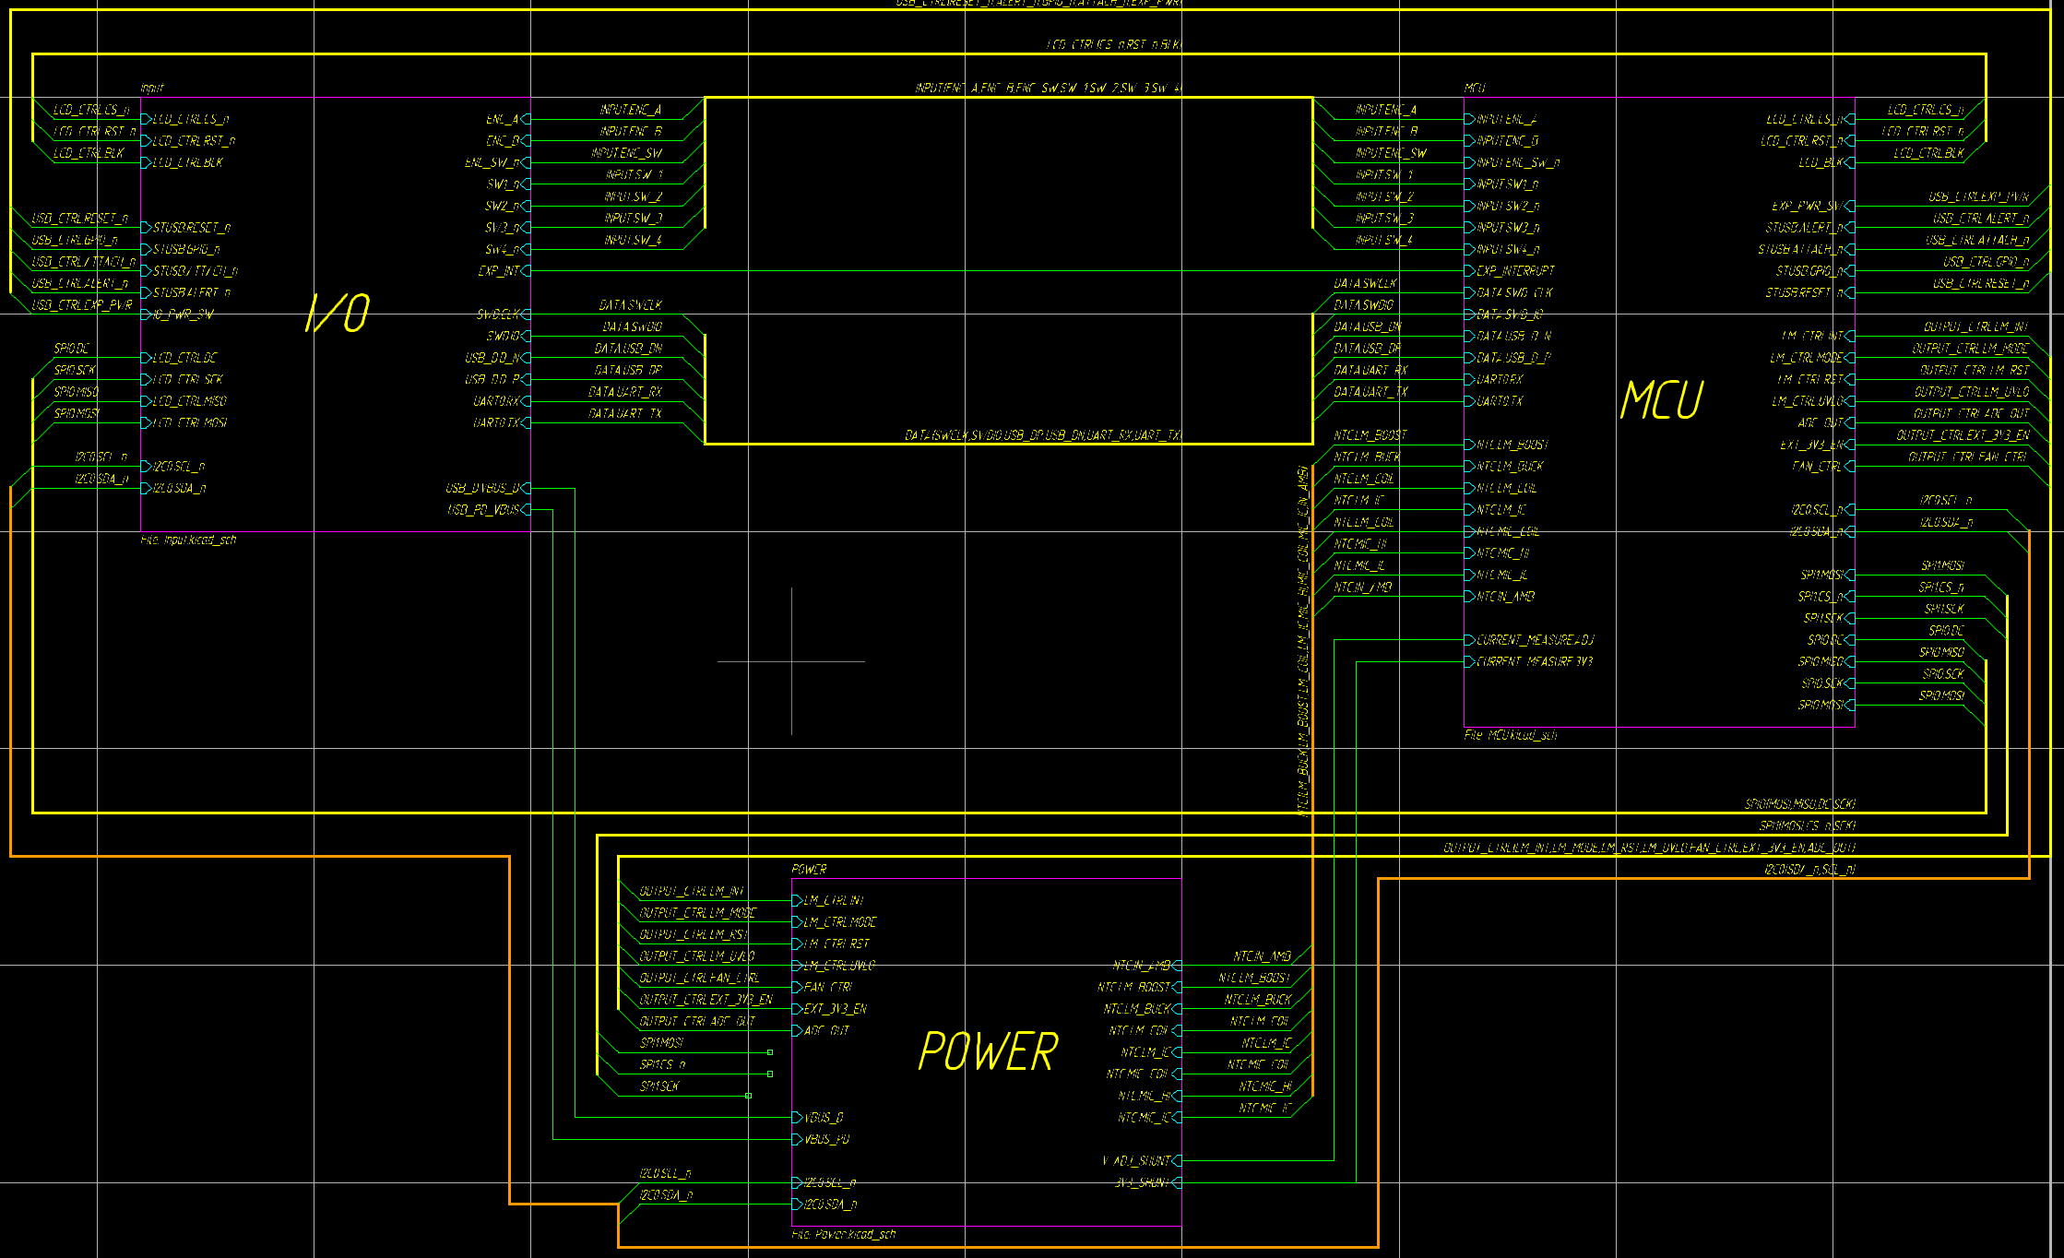
Task: Select the VBUS_D pin on the POWER sheet
Action: [824, 1116]
